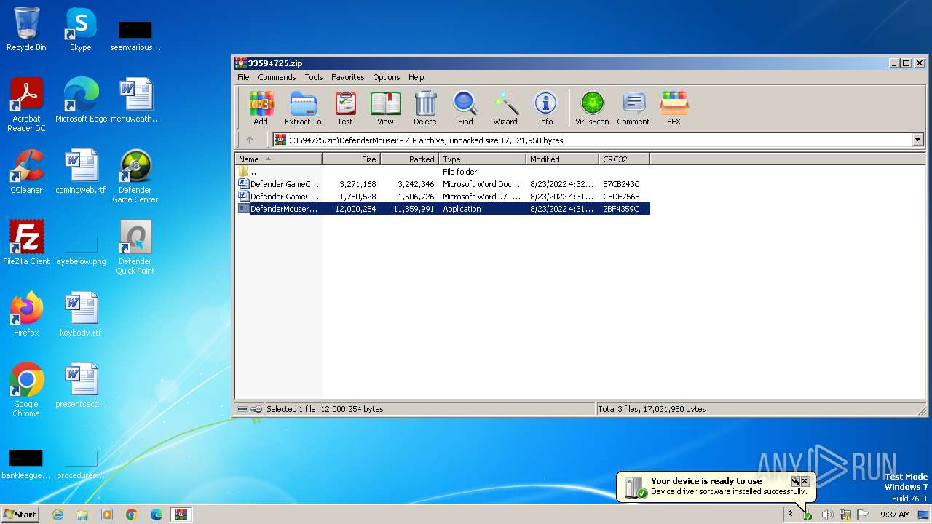Open the Tools menu

click(x=314, y=77)
